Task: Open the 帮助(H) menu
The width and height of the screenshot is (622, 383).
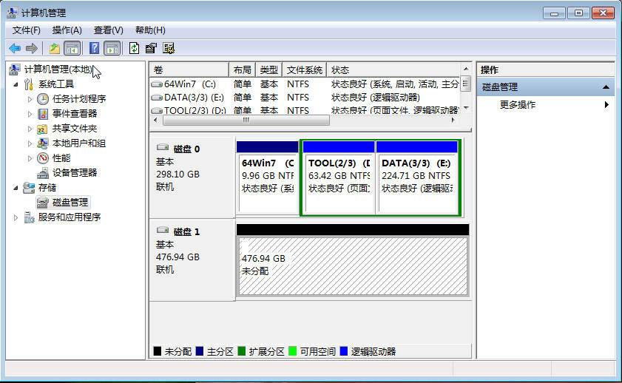Action: click(150, 30)
